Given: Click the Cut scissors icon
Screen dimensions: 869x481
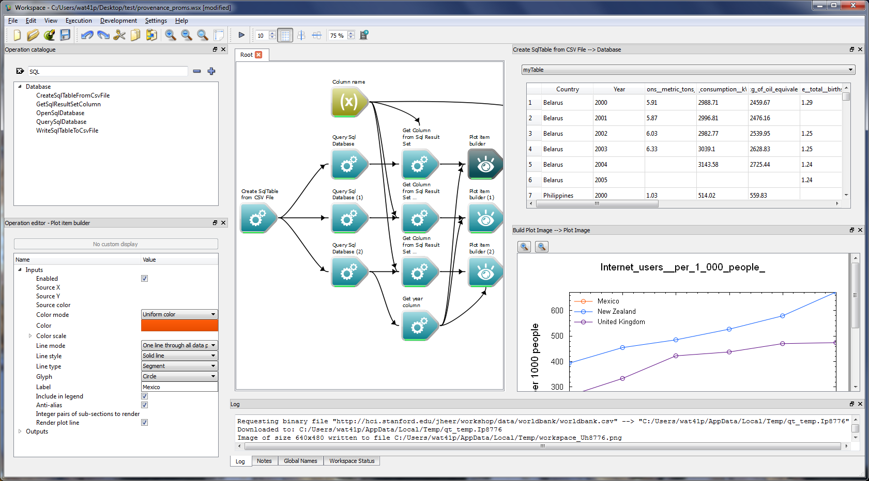Looking at the screenshot, I should point(119,35).
